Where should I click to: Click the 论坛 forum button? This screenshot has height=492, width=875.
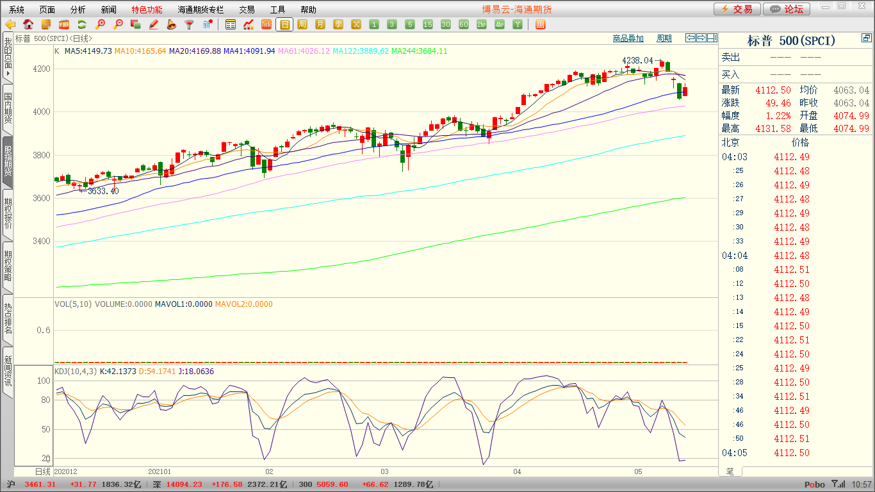[x=787, y=9]
